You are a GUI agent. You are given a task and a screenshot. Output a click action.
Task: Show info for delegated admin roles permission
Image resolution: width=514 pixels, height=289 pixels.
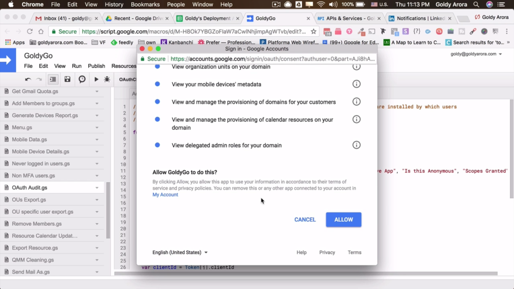356,145
